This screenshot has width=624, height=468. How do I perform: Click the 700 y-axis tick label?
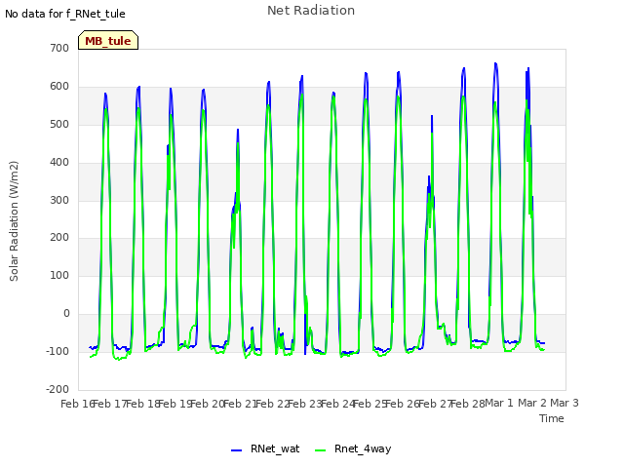coord(59,48)
